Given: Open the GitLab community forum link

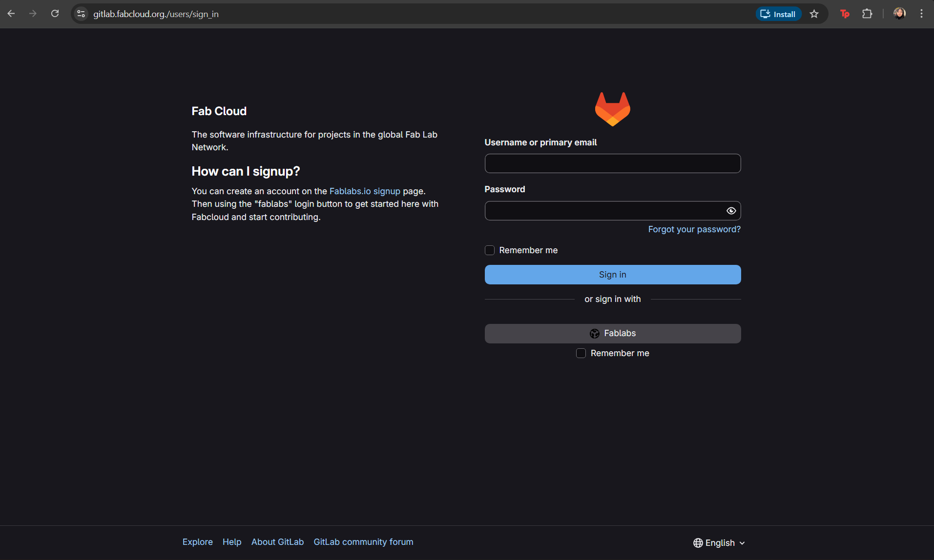Looking at the screenshot, I should 363,541.
